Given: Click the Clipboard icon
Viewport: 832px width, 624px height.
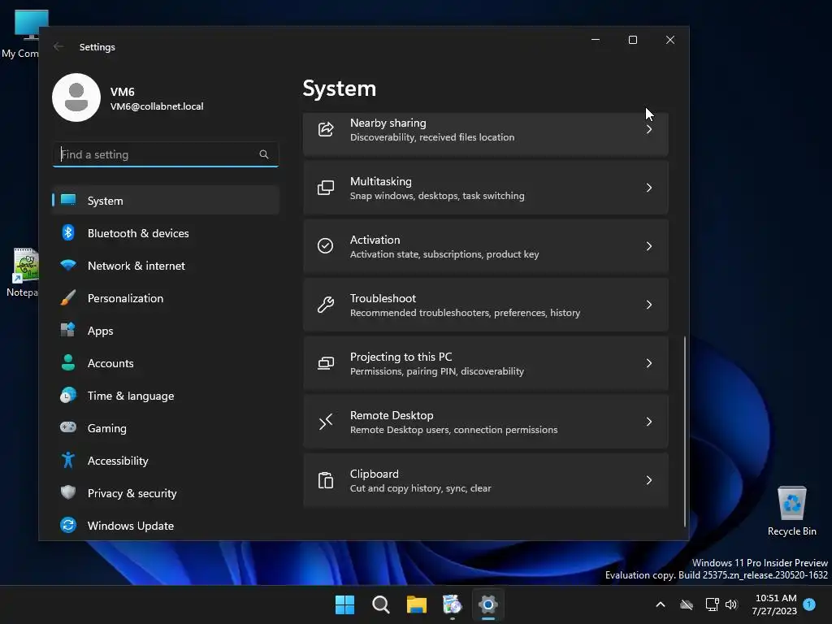Looking at the screenshot, I should pos(325,479).
